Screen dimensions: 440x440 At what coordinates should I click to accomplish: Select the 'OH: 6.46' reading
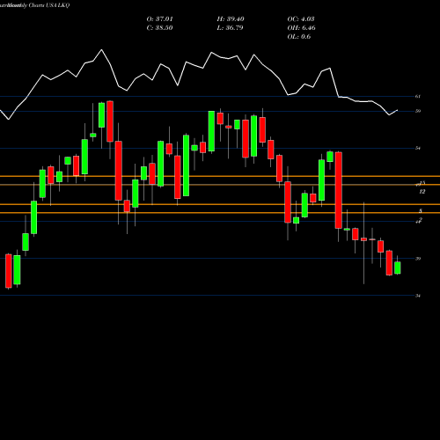click(301, 28)
